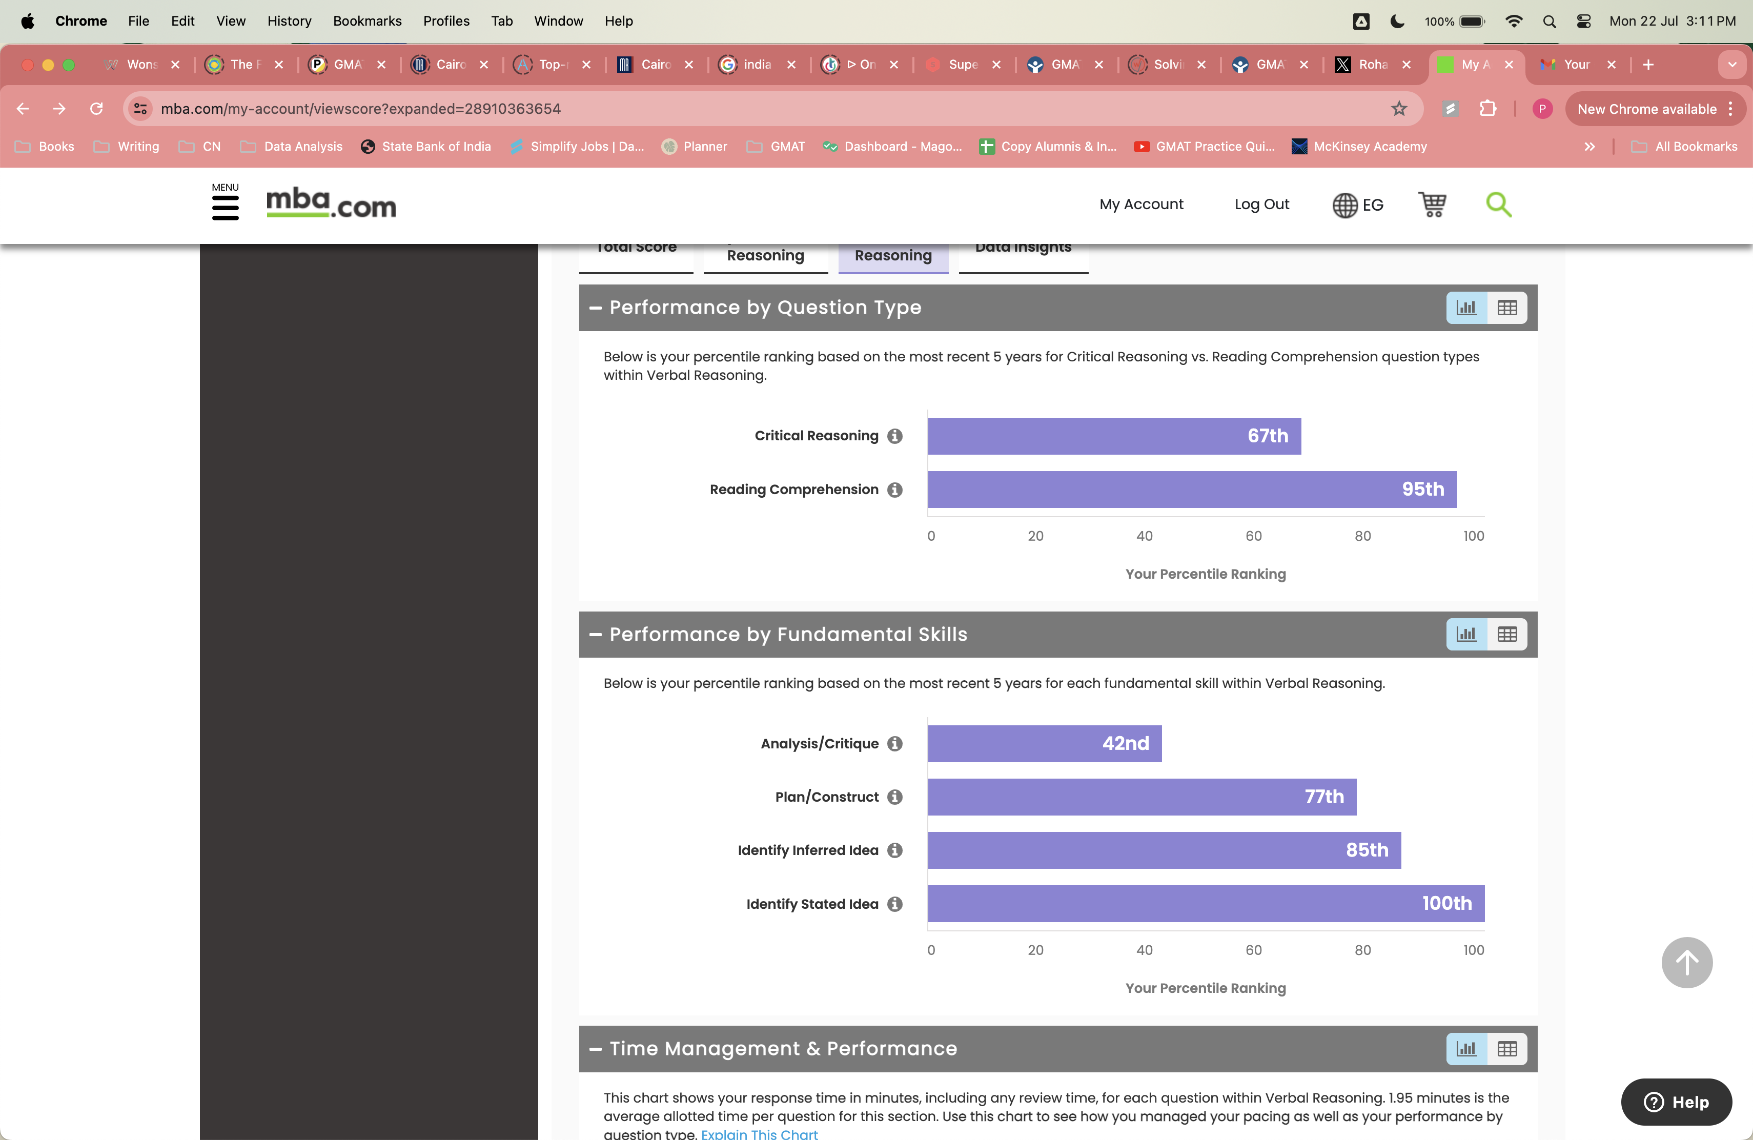Click the info icon beside Identify Stated Idea

tap(894, 904)
